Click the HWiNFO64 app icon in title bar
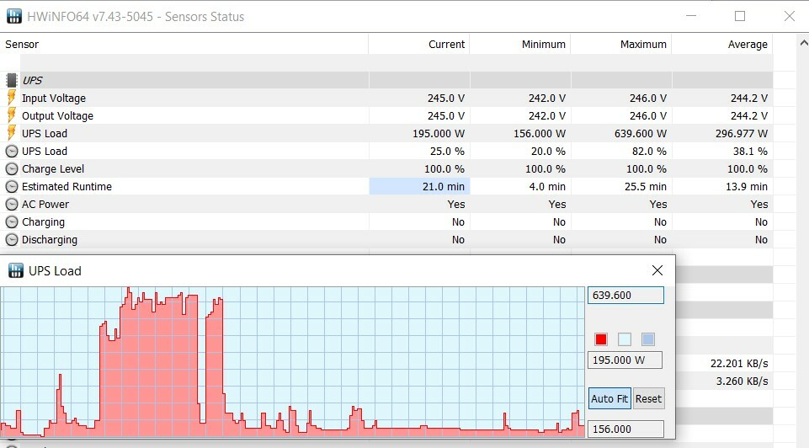The image size is (809, 448). pyautogui.click(x=14, y=16)
